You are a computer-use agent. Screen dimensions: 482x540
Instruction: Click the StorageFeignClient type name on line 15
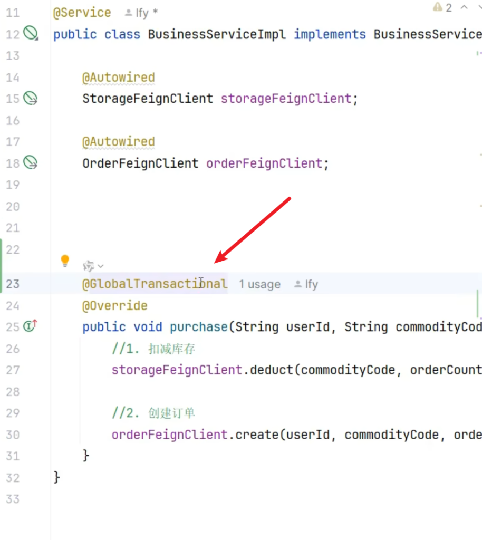tap(148, 99)
